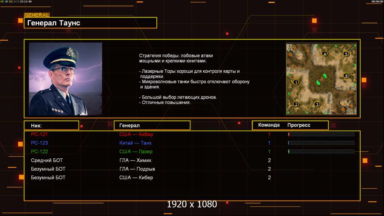Click the Генерал Таунс title box

[90, 23]
